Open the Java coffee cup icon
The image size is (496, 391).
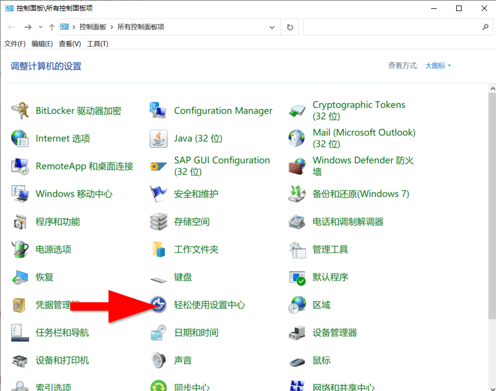pyautogui.click(x=158, y=138)
